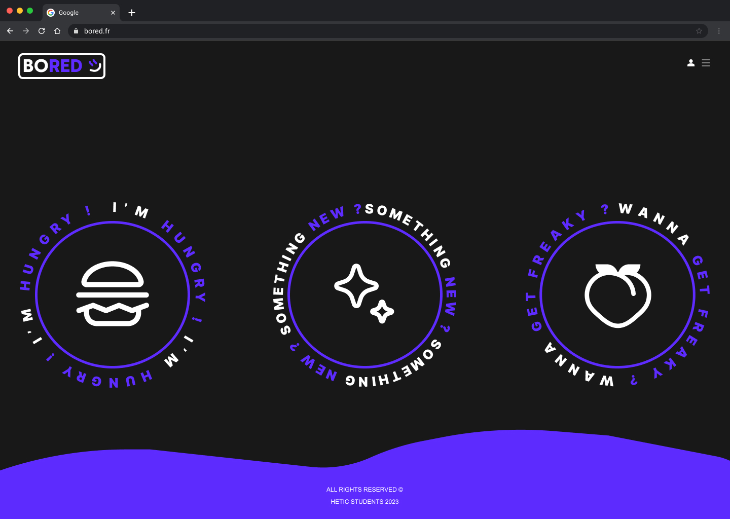The height and width of the screenshot is (519, 730).
Task: Expand the navigation menu at top right
Action: pos(706,63)
